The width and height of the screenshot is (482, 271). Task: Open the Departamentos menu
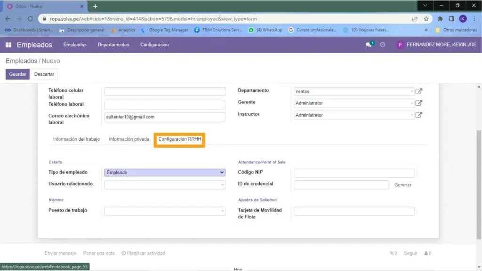click(113, 45)
